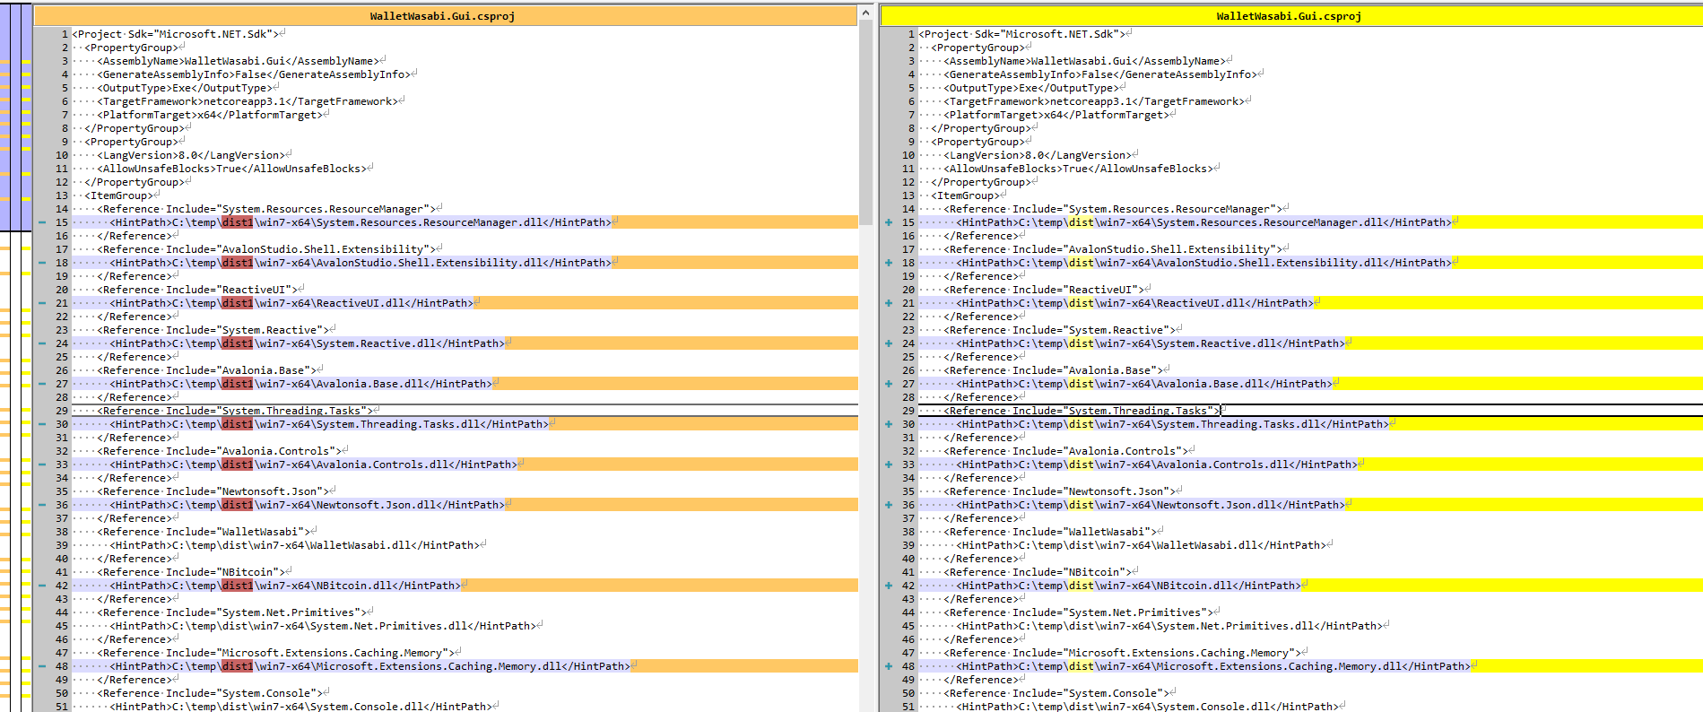Click line number 29 in left pane gutter
Screen dimensions: 1703x712
[61, 411]
